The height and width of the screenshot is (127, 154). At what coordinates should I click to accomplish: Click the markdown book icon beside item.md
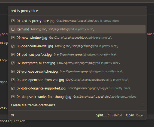point(13,29)
